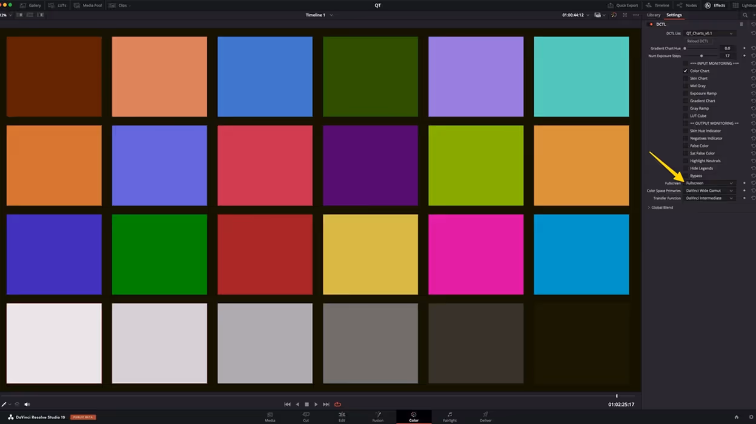
Task: Toggle the Clips thumbnail strip
Action: pyautogui.click(x=119, y=5)
